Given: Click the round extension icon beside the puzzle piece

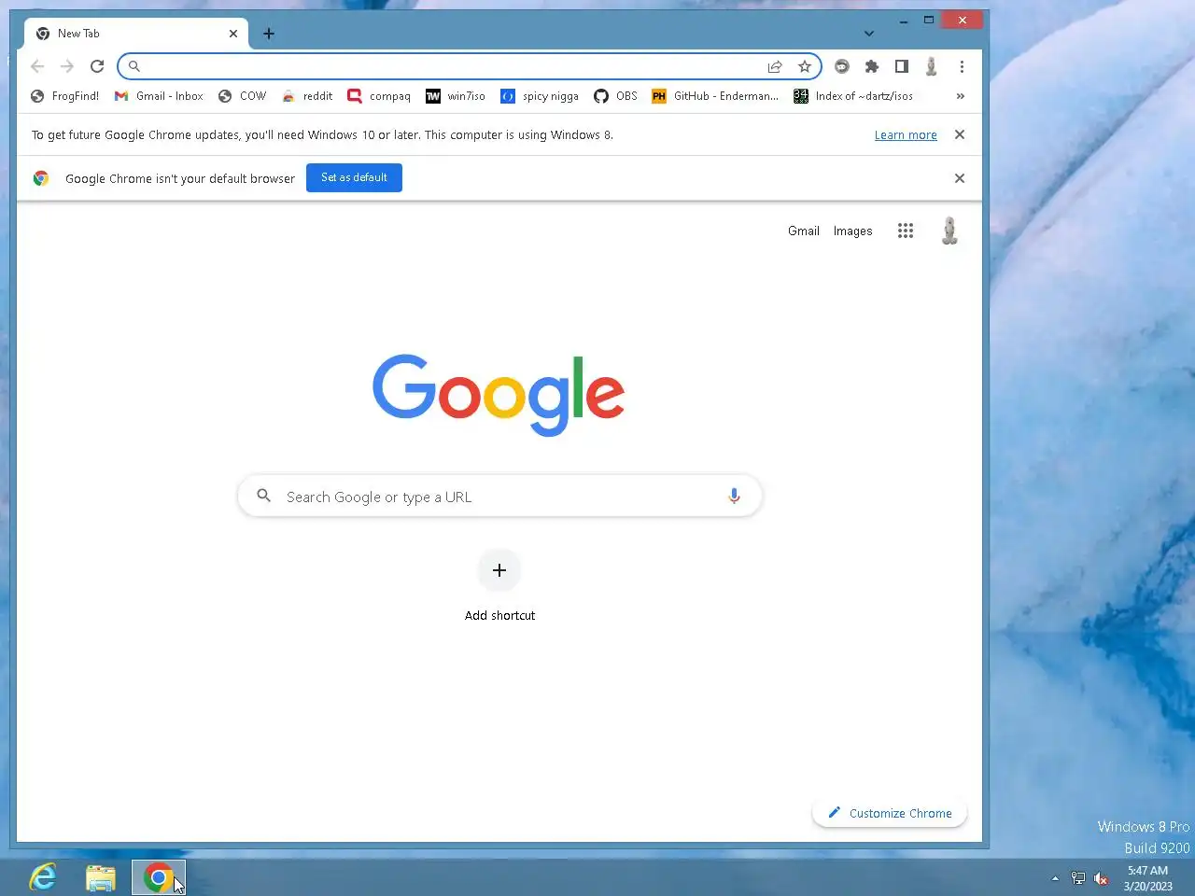Looking at the screenshot, I should pos(842,66).
